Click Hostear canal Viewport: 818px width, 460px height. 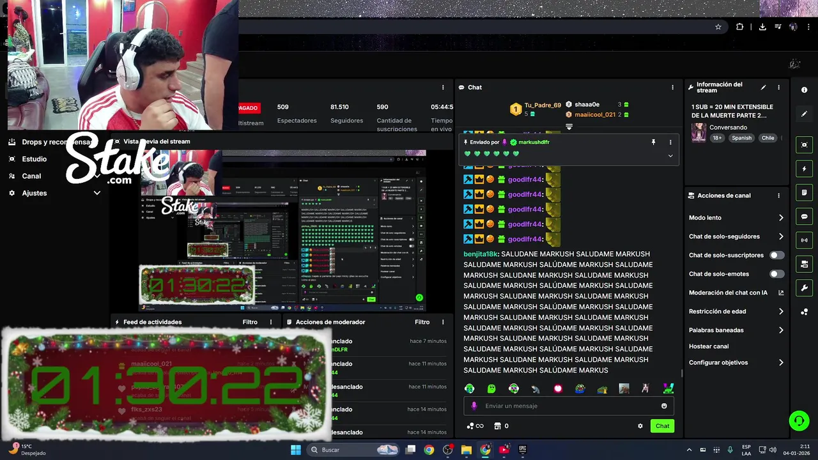point(709,346)
